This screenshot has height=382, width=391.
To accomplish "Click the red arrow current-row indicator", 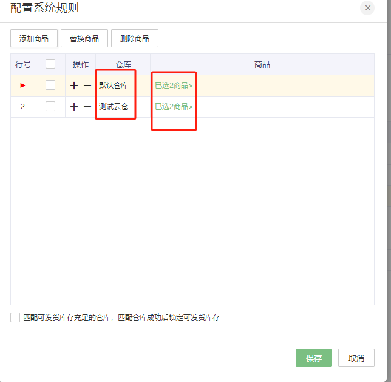I will (x=22, y=86).
